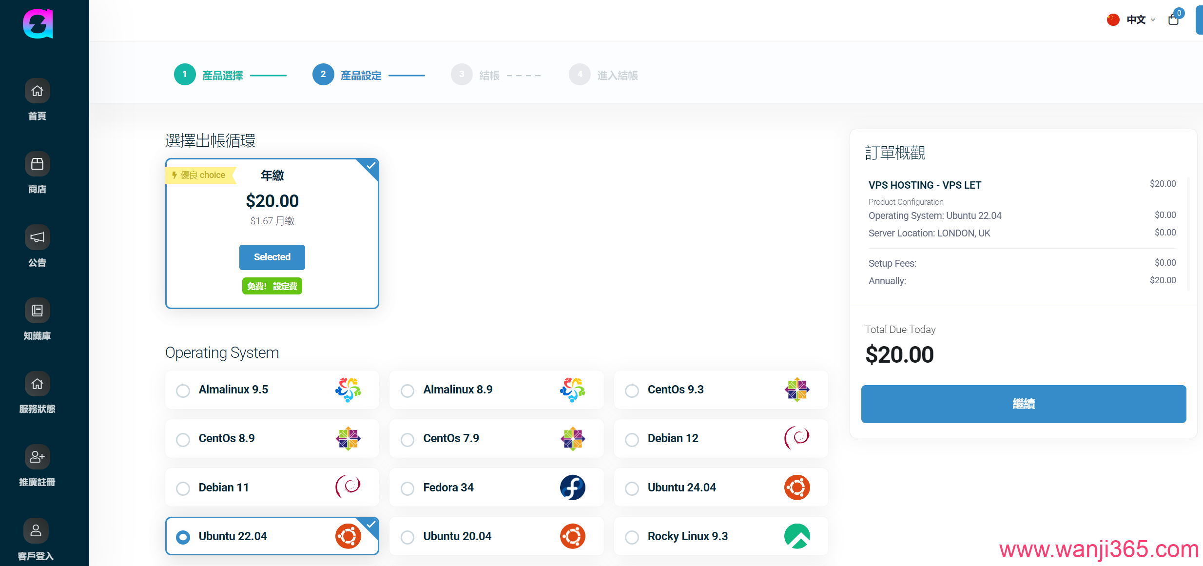Go to step 4 進入結帳
Screen dimensions: 1203x566
(x=603, y=75)
